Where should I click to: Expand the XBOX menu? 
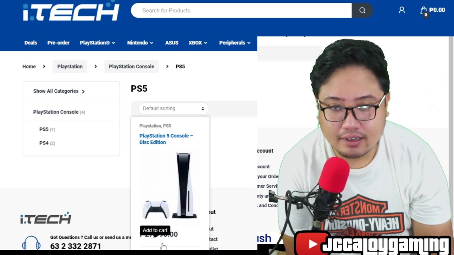click(198, 42)
